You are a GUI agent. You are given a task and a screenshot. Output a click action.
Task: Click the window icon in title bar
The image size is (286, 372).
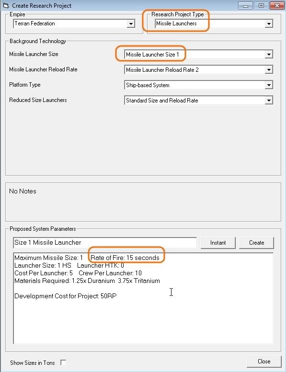point(6,5)
